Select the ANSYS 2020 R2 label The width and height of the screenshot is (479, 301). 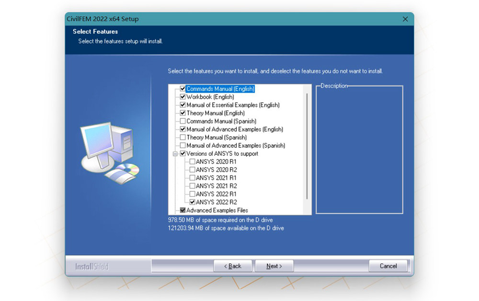tap(217, 170)
